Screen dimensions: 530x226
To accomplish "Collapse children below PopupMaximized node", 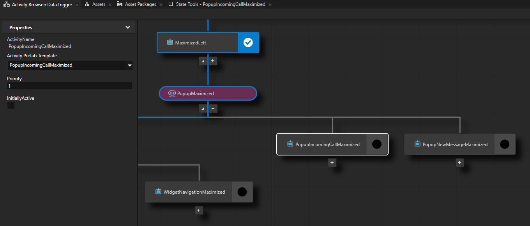I will click(203, 109).
